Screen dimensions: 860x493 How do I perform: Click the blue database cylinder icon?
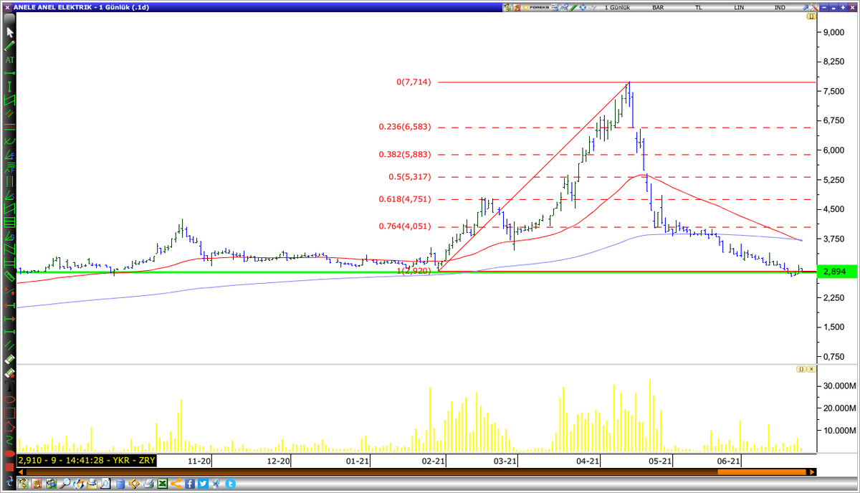click(x=120, y=484)
